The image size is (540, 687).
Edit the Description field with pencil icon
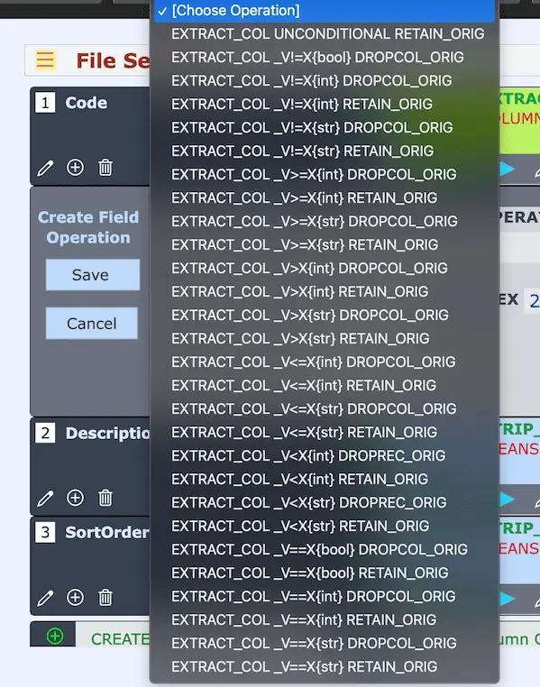point(45,499)
